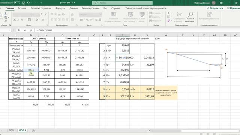Open Найти и выделить menu
This screenshot has width=240, height=135.
pos(190,17)
